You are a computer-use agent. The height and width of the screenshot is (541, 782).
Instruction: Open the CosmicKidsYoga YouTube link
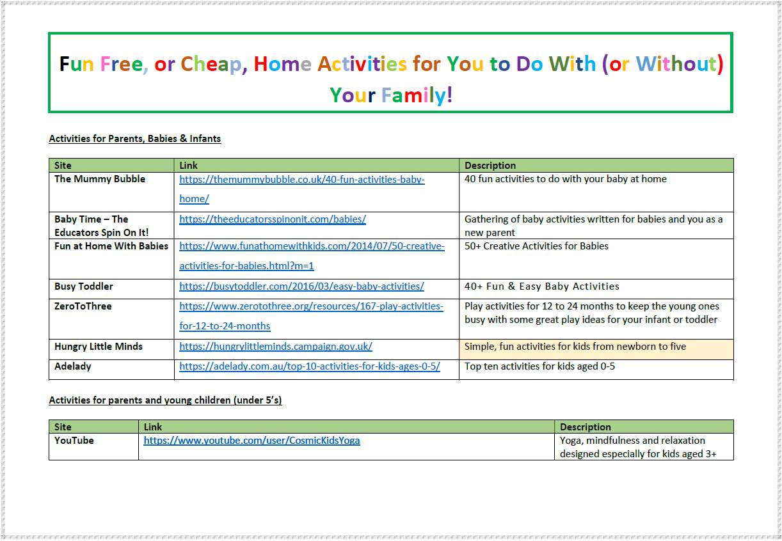click(251, 441)
